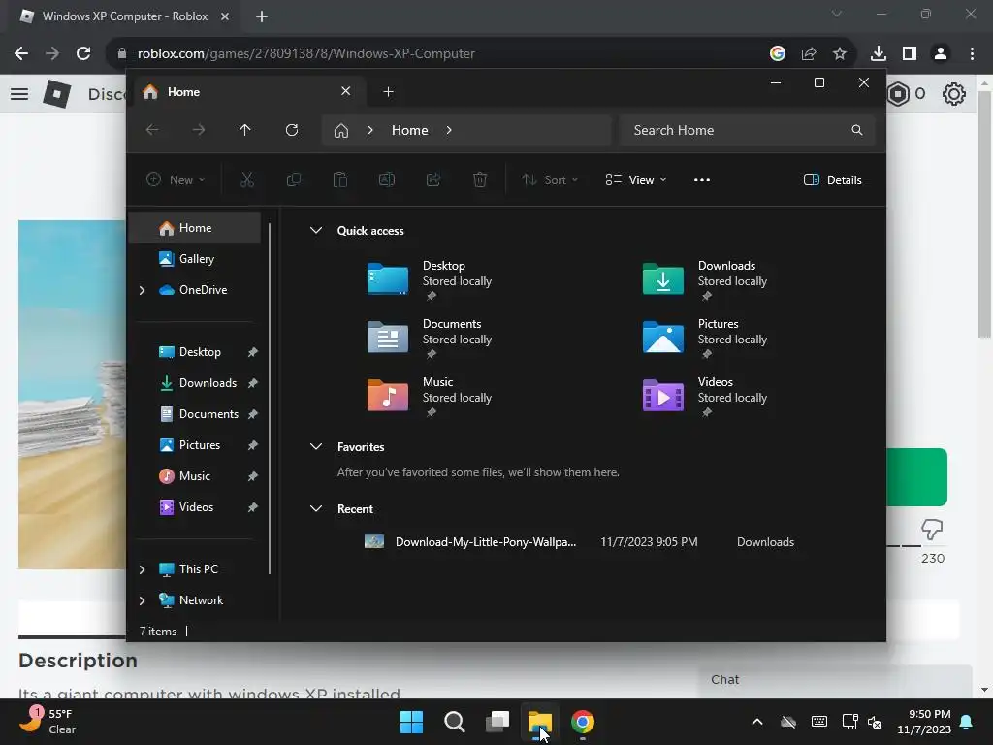Image resolution: width=993 pixels, height=745 pixels.
Task: Collapse the Recent section
Action: (316, 508)
